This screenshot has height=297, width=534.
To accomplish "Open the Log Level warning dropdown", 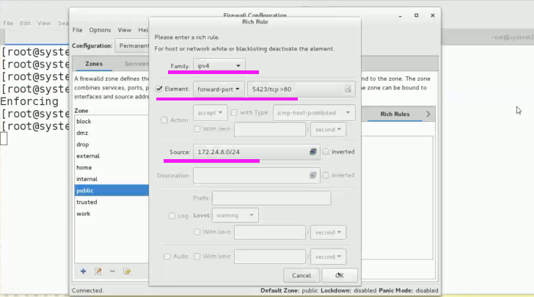I will point(235,216).
